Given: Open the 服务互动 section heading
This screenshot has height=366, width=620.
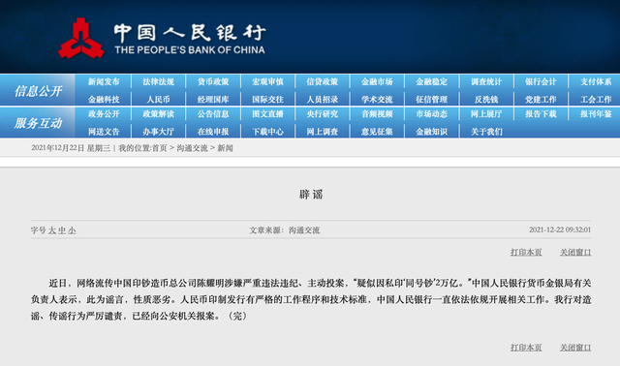Looking at the screenshot, I should (x=38, y=123).
